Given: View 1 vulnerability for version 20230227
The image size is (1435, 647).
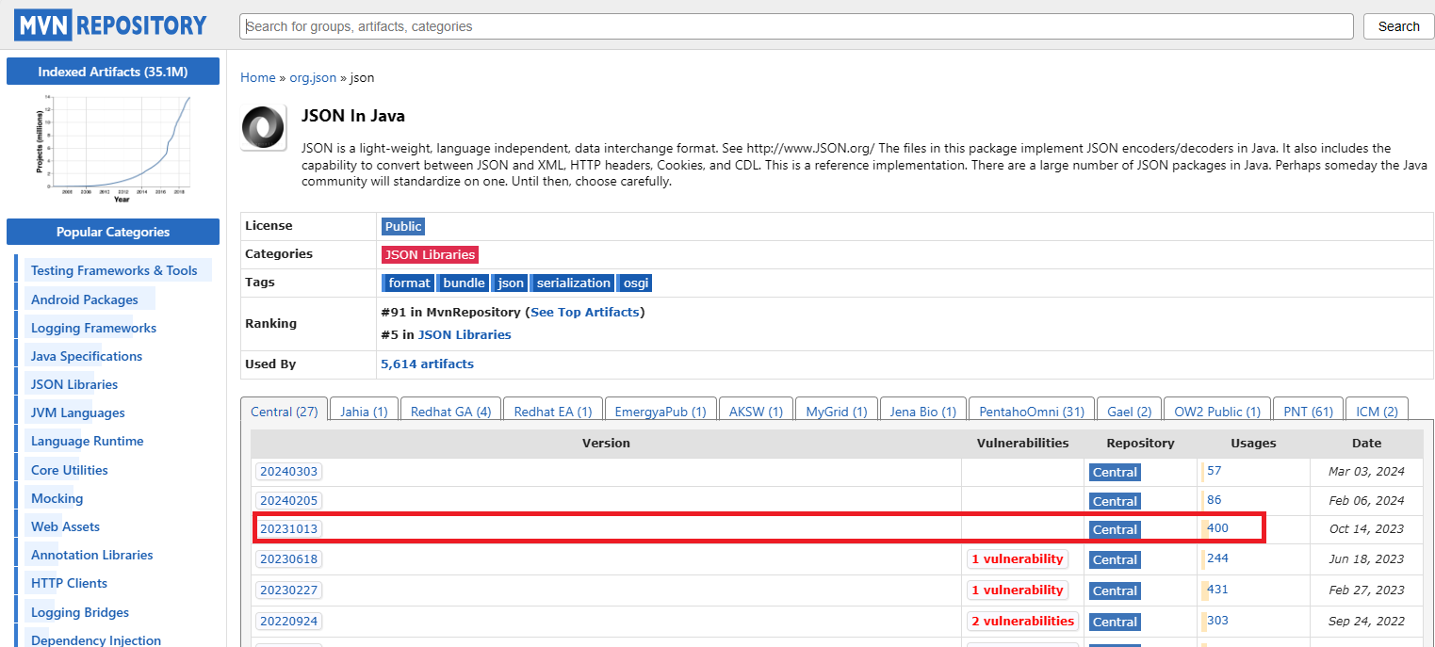Looking at the screenshot, I should (x=1017, y=590).
